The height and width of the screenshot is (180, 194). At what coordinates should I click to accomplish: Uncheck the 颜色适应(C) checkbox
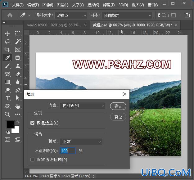pyautogui.click(x=32, y=123)
